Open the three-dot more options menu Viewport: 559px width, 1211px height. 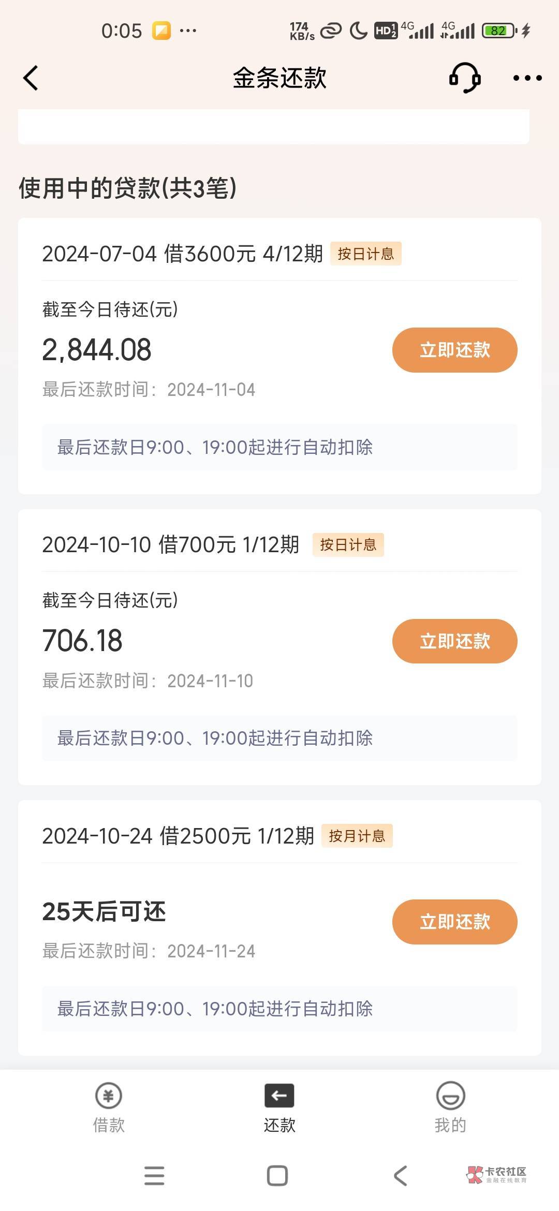point(527,78)
